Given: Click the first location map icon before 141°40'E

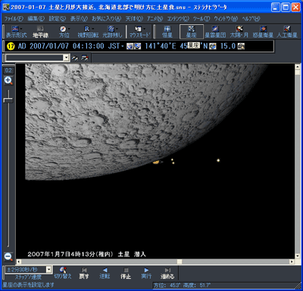Looking at the screenshot, I should point(130,46).
